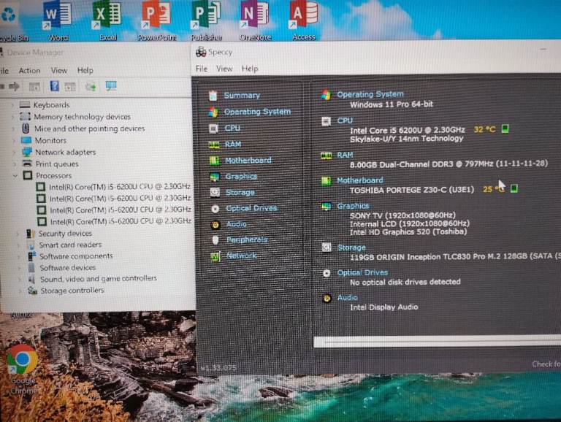The image size is (561, 422).
Task: Open the File menu in Speccy
Action: (202, 69)
